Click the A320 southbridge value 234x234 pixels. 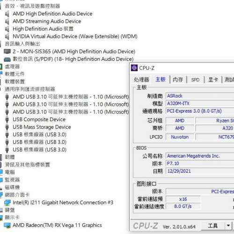coord(215,128)
